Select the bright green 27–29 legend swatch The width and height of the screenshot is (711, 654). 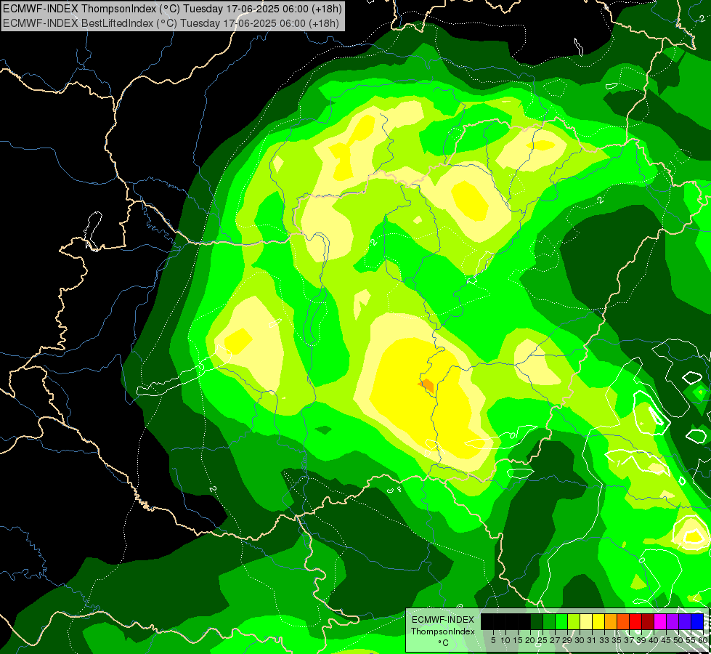coord(561,621)
